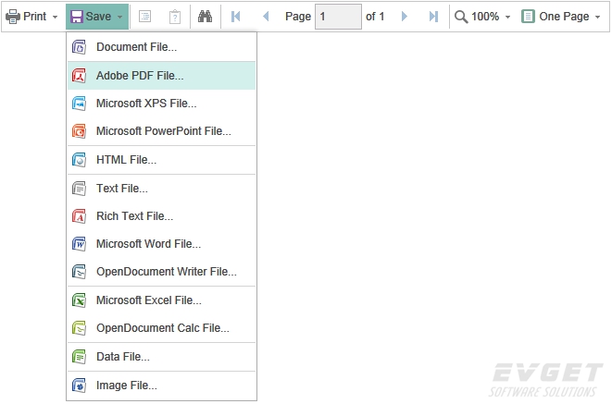The height and width of the screenshot is (404, 612).
Task: Go to the first page
Action: pos(236,17)
